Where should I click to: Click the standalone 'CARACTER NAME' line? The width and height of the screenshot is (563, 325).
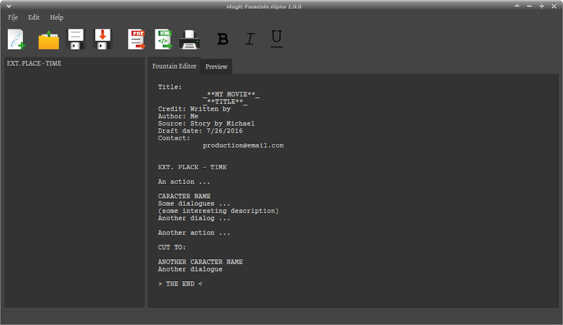184,196
